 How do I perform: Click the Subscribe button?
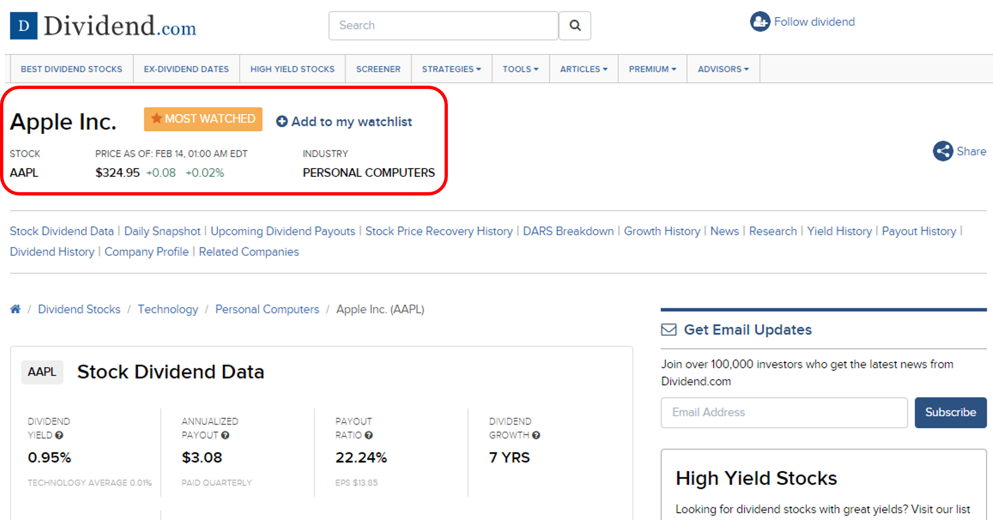coord(951,412)
